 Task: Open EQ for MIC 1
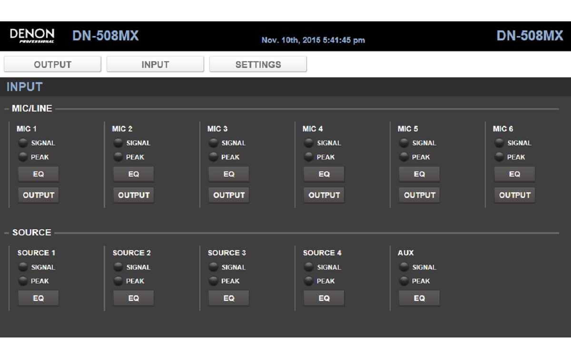(x=39, y=174)
